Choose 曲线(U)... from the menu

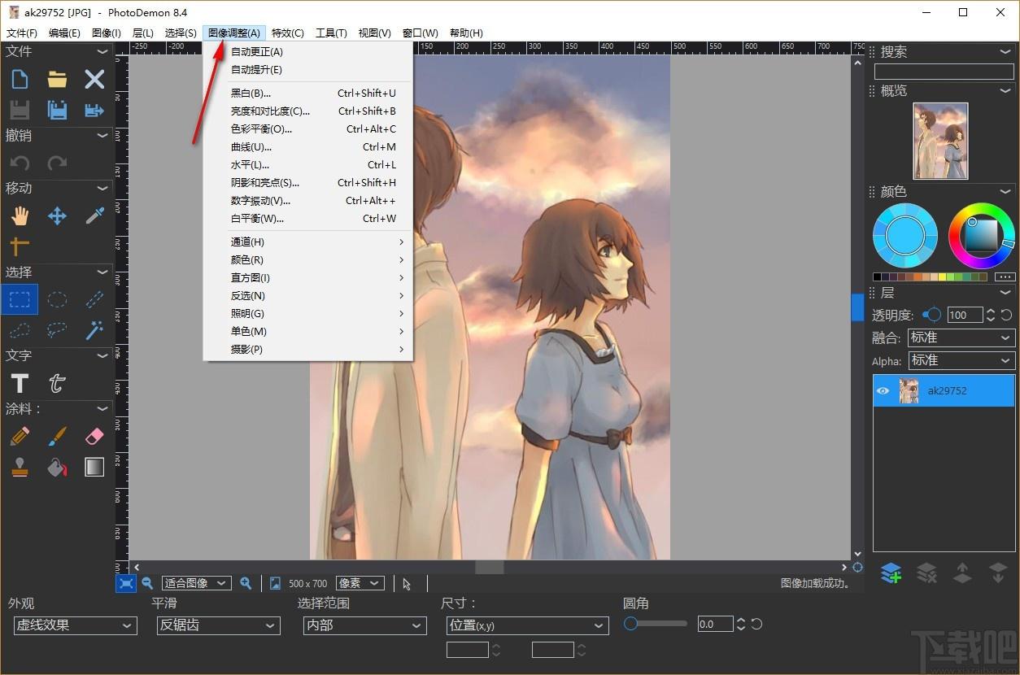coord(308,147)
